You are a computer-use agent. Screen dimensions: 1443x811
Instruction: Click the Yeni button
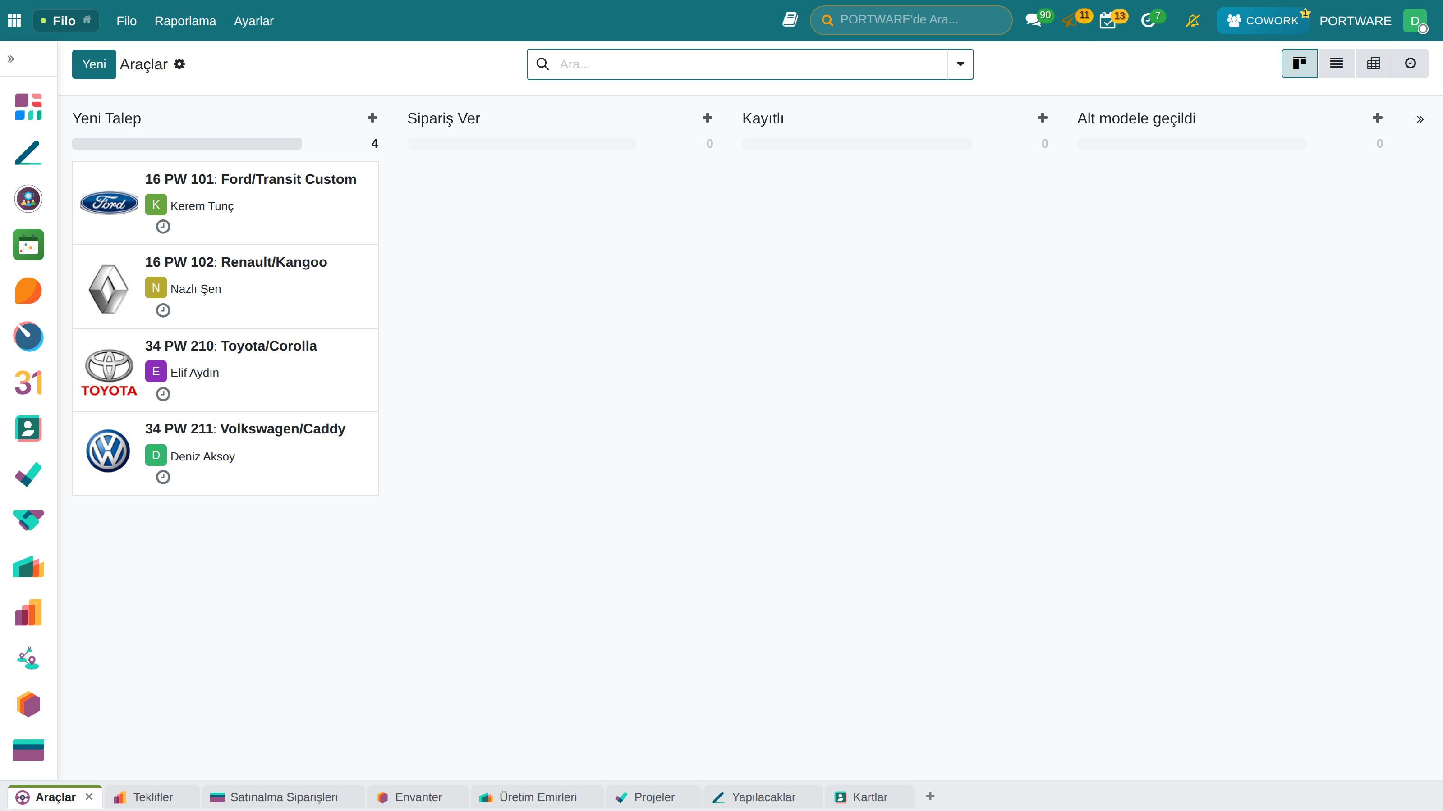click(x=94, y=64)
